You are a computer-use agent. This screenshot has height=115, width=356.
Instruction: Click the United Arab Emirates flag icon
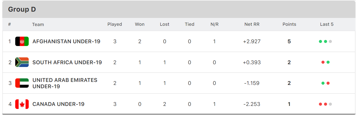pyautogui.click(x=22, y=83)
